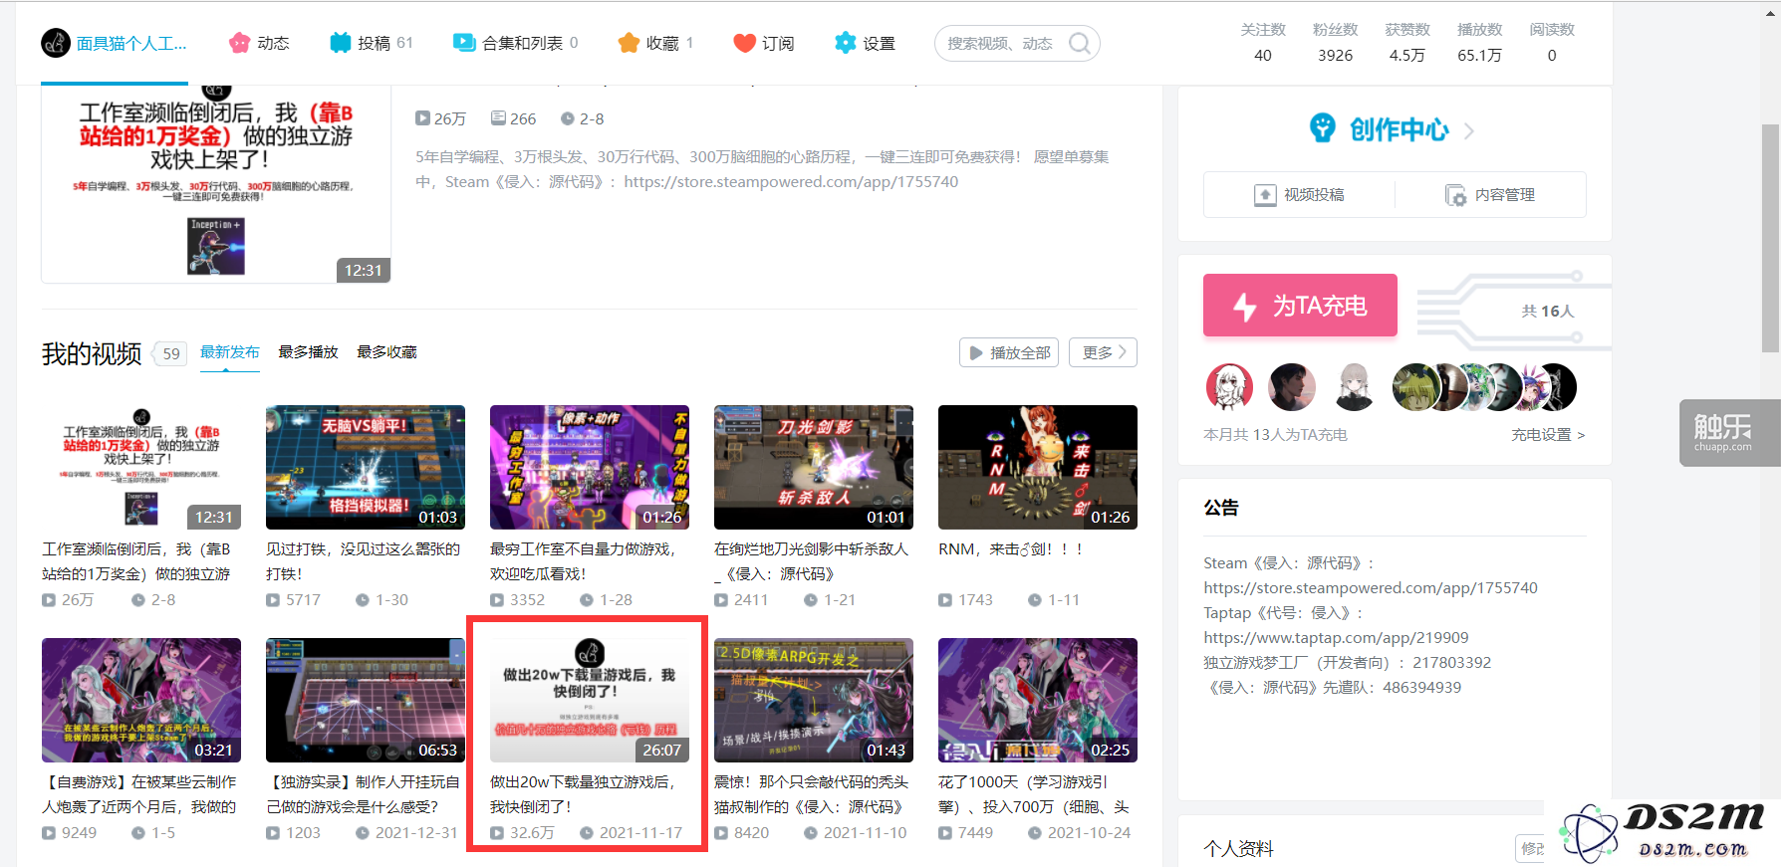
Task: Click the gear icon next to 设置
Action: point(846,43)
